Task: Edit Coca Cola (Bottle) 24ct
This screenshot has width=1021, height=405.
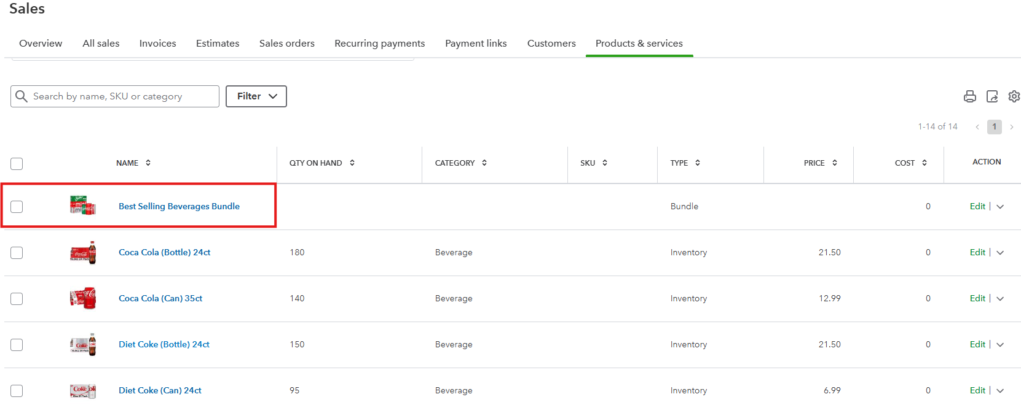Action: tap(977, 252)
